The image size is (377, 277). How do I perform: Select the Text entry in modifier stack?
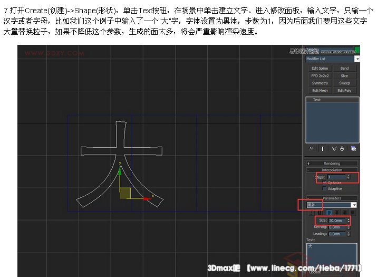tap(332, 100)
